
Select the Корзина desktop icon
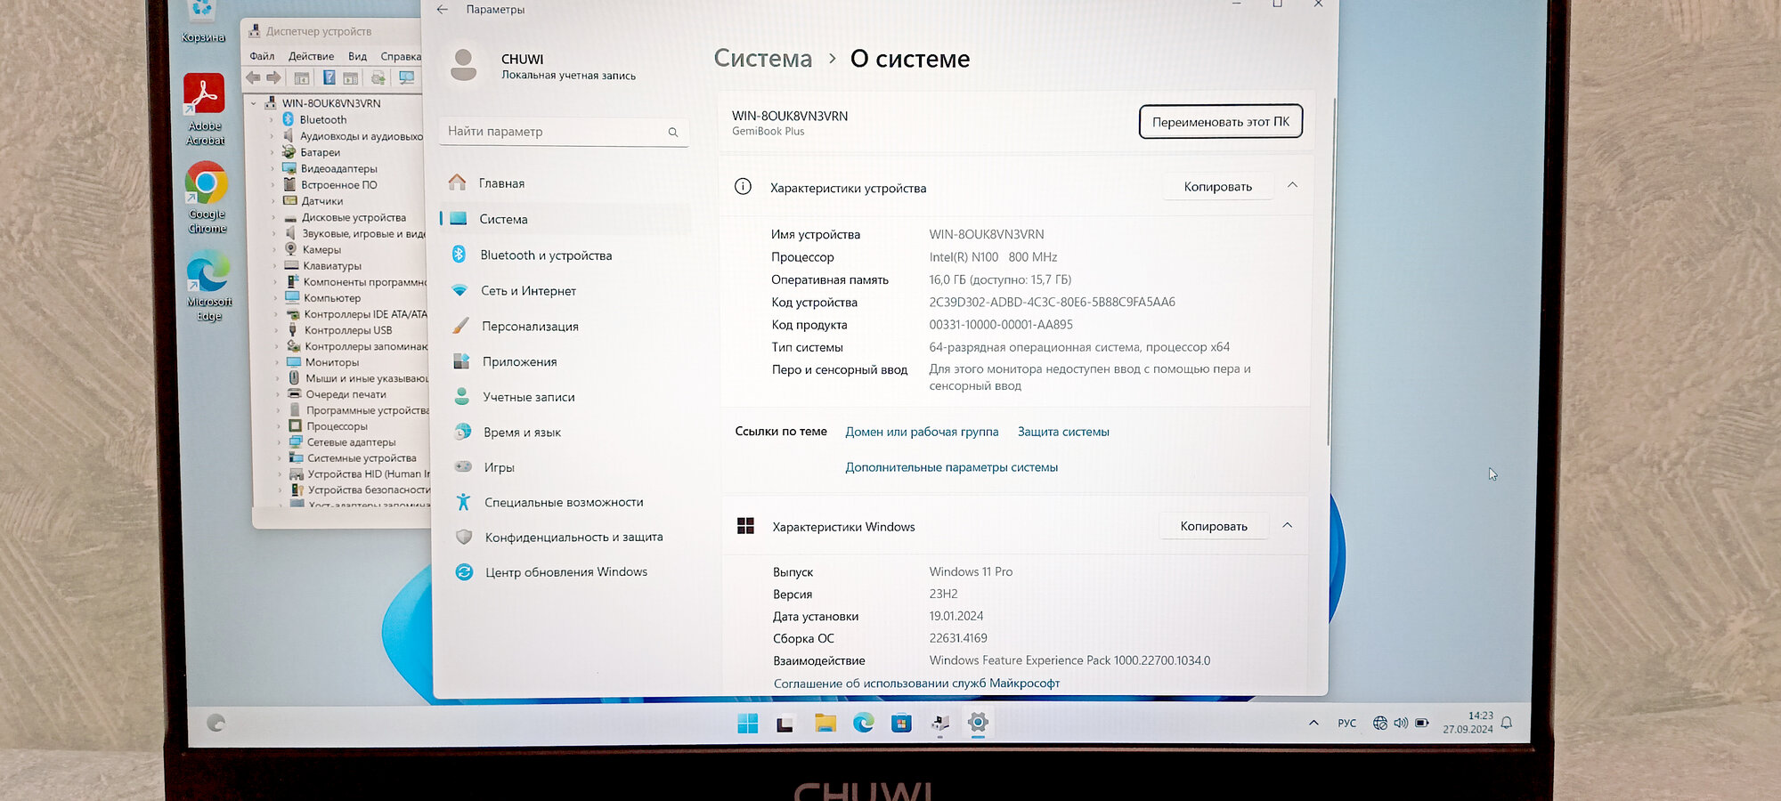point(203,21)
